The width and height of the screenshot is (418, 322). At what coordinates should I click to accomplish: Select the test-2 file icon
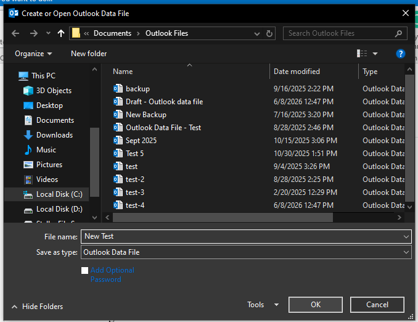point(118,179)
